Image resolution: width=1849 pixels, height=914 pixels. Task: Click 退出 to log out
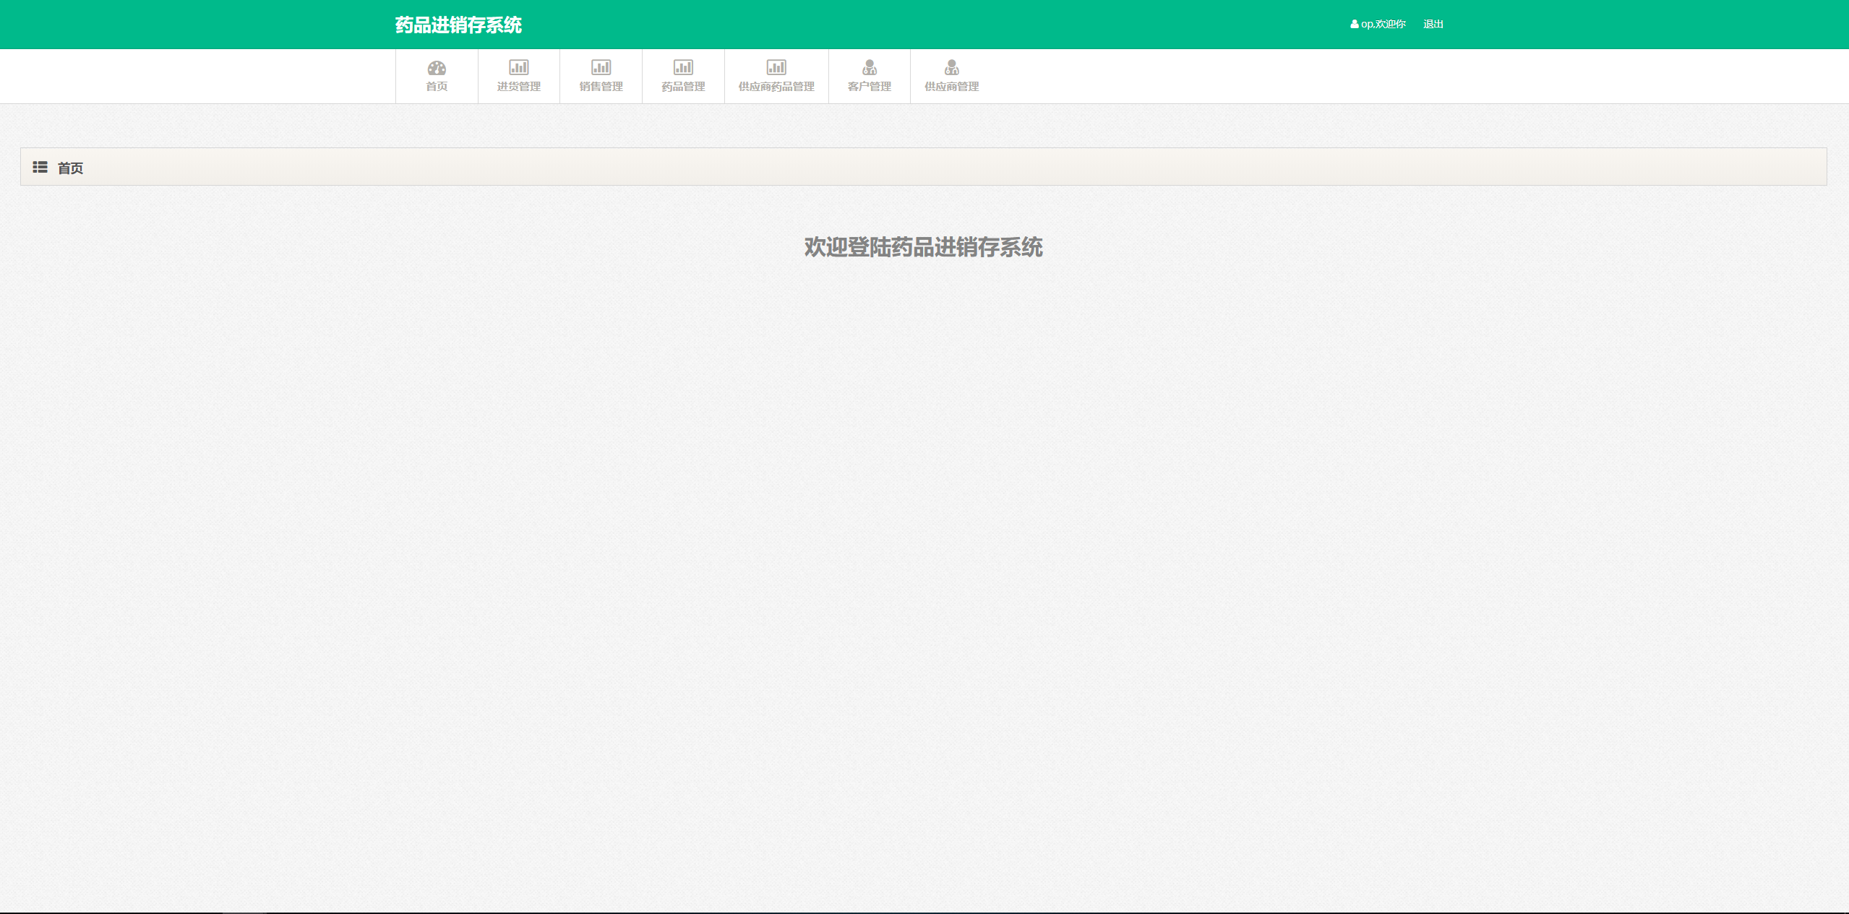tap(1433, 25)
